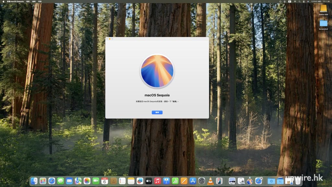
Task: Open the Calendar app in Dock
Action: coord(104,181)
